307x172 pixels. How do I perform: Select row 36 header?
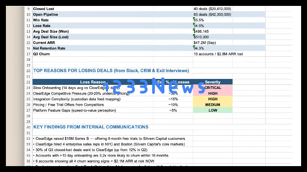click(x=29, y=161)
